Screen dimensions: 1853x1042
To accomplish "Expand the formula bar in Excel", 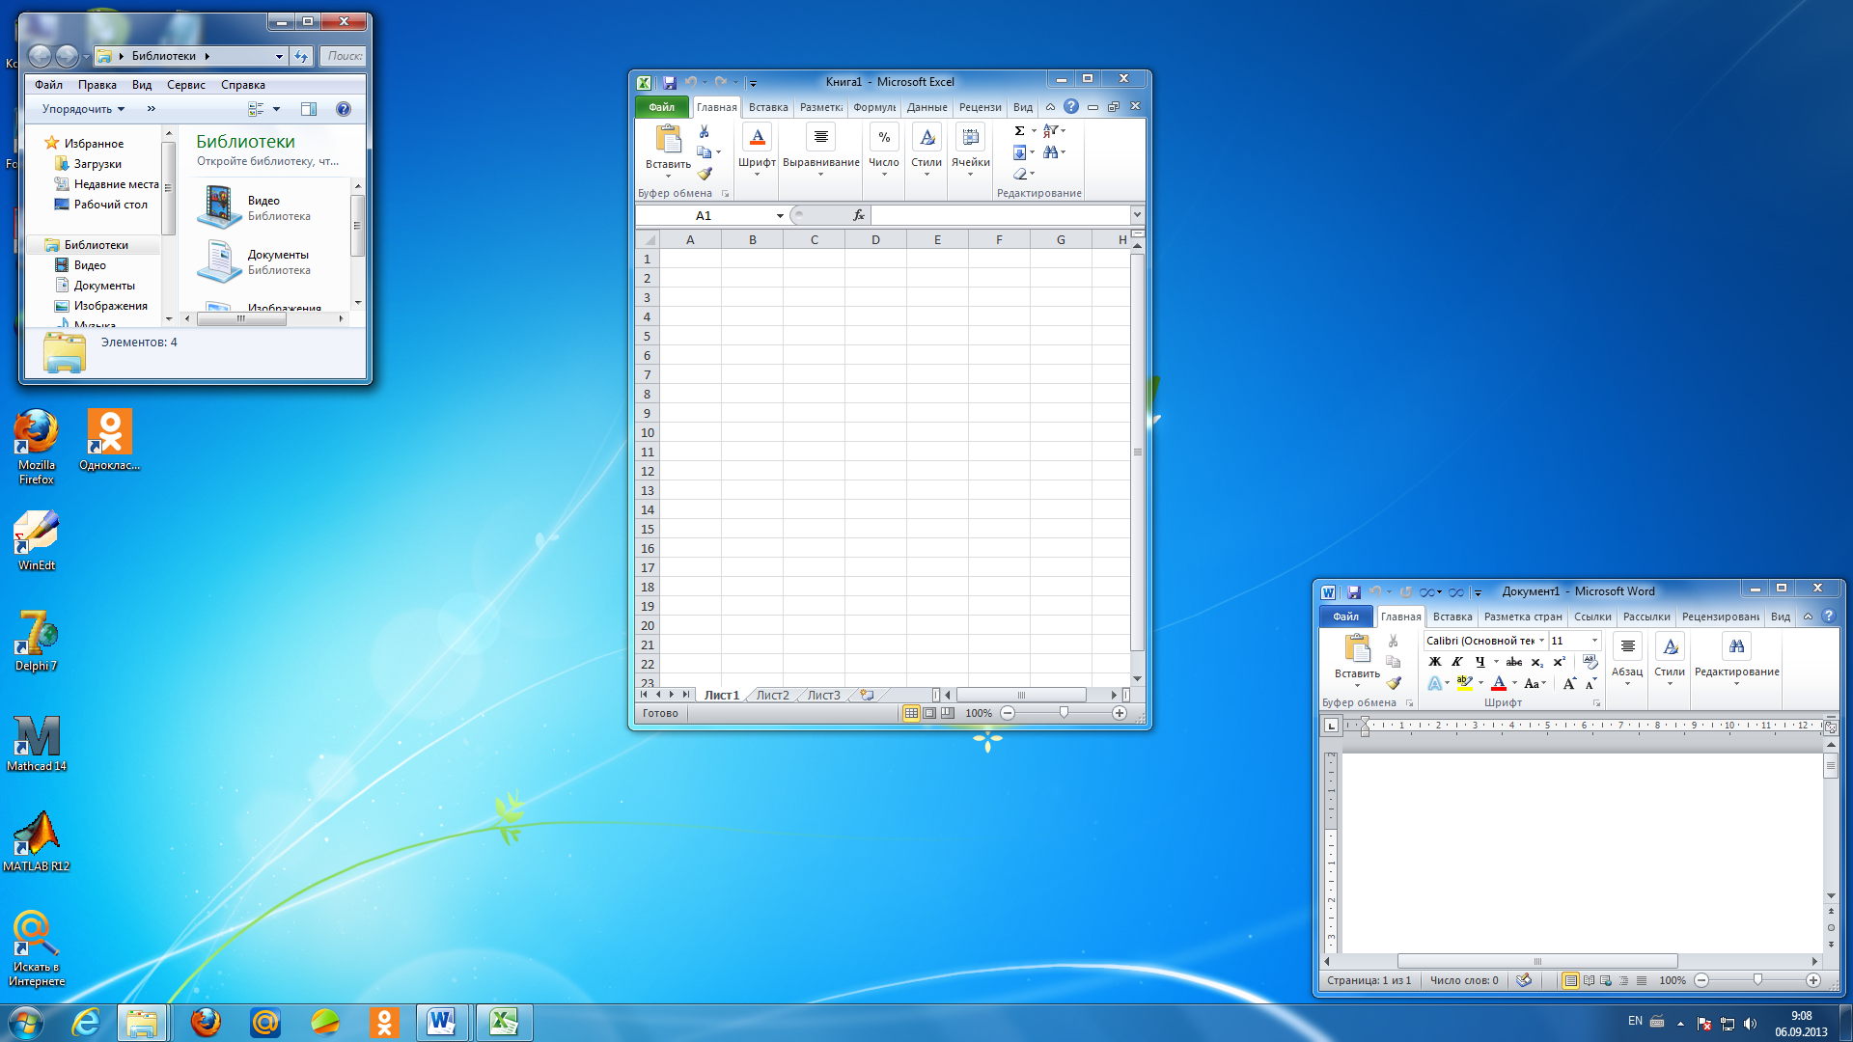I will [1137, 215].
